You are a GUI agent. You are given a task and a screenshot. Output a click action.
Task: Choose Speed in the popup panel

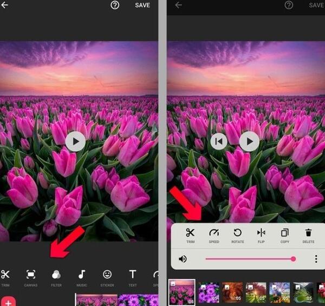(214, 236)
